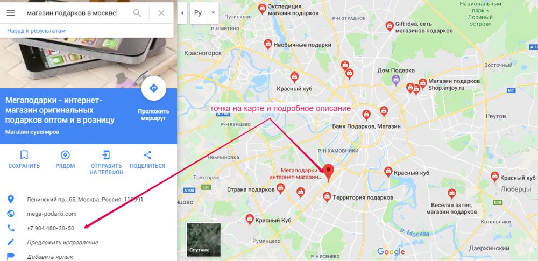Screen dimensions: 538x261
Task: Clear the search with the X icon
Action: 161,13
